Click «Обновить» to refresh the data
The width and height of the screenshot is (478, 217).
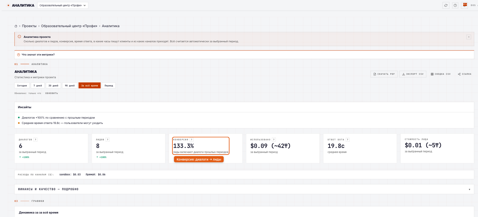[52, 93]
